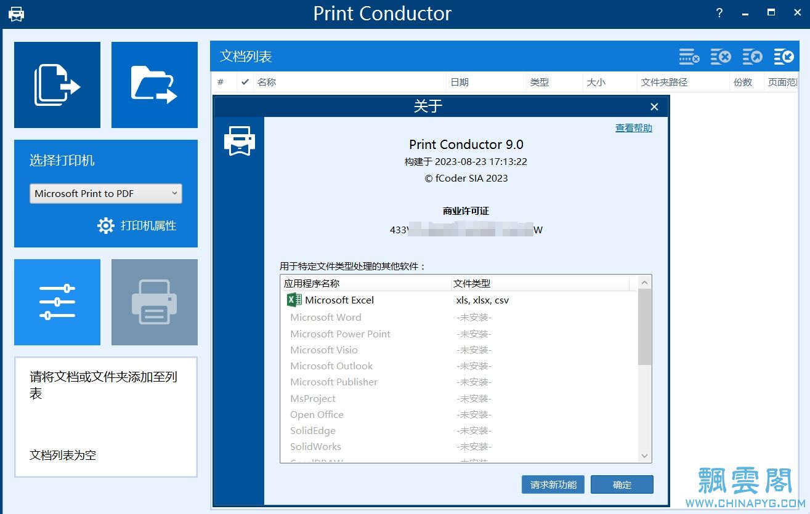Click the 应用程序名称 column header
Image resolution: width=810 pixels, height=514 pixels.
(366, 283)
